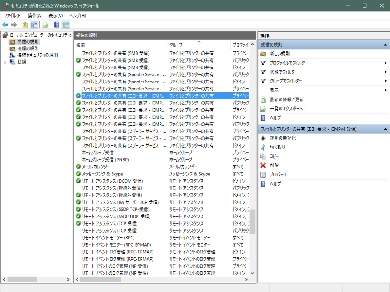Click the green check icon beside メッセージング & Skype

[78, 174]
